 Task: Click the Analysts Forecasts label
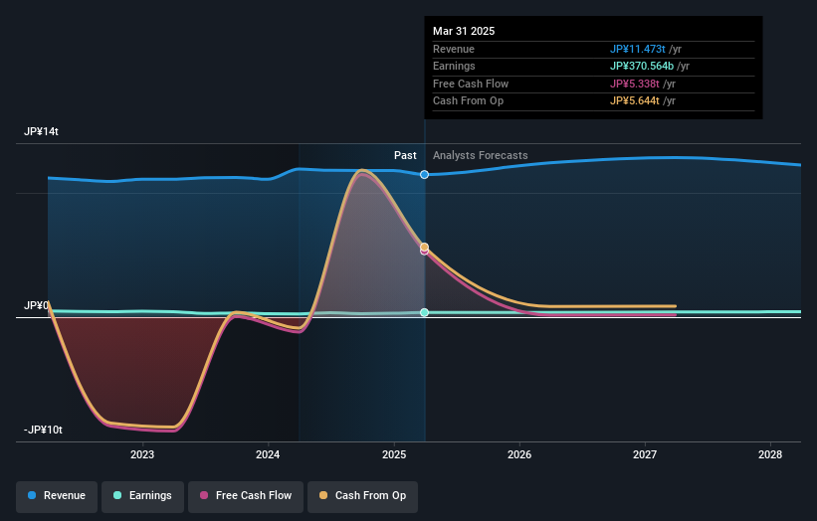click(x=481, y=156)
